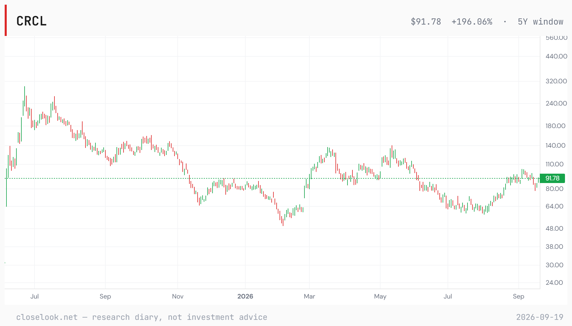Click the 320.00 price axis label
572x326 pixels.
[x=556, y=81]
